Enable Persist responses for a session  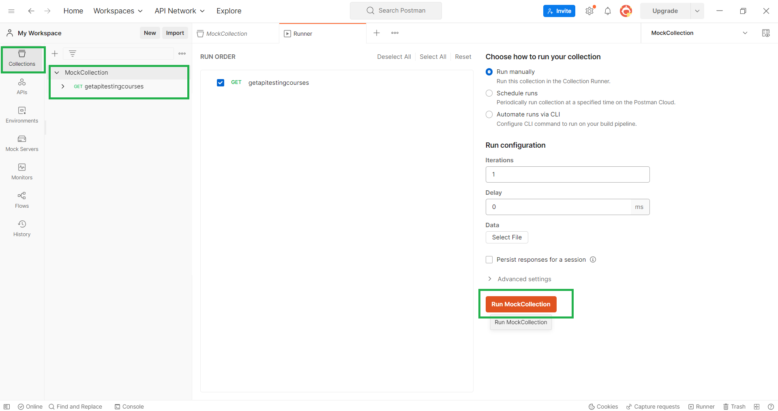[x=489, y=260]
